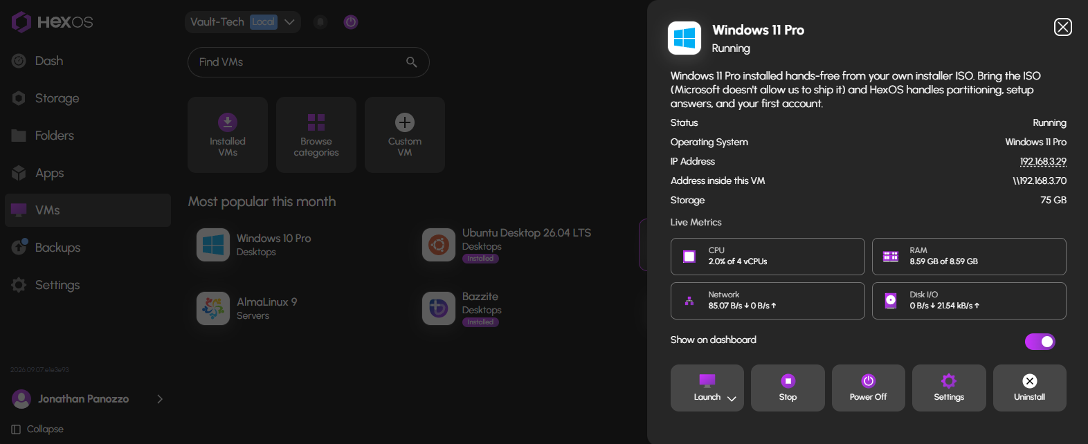Click the Folders folder icon

pos(19,136)
